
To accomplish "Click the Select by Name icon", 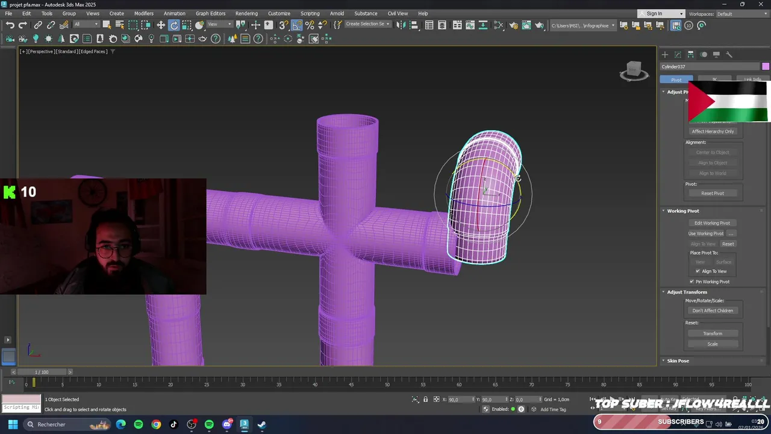I will [120, 25].
